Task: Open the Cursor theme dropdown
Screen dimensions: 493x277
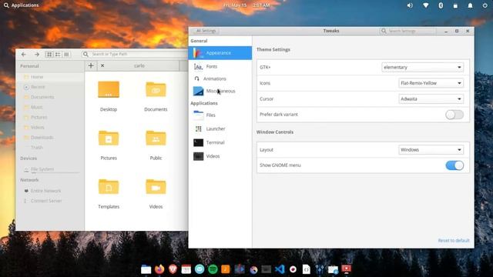Action: (431, 99)
